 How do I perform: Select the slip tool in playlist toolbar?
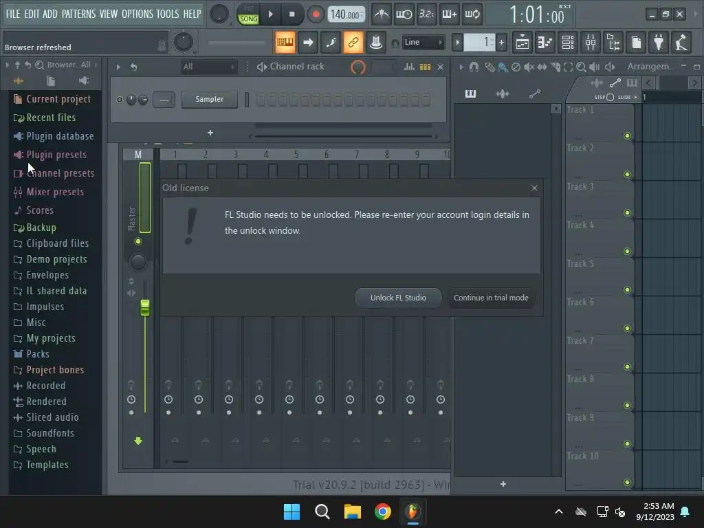tap(542, 67)
